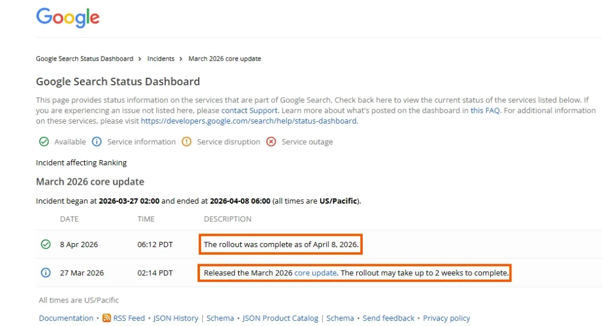Click the orange Service disruption icon in legend
This screenshot has height=326, width=602.
pos(186,142)
